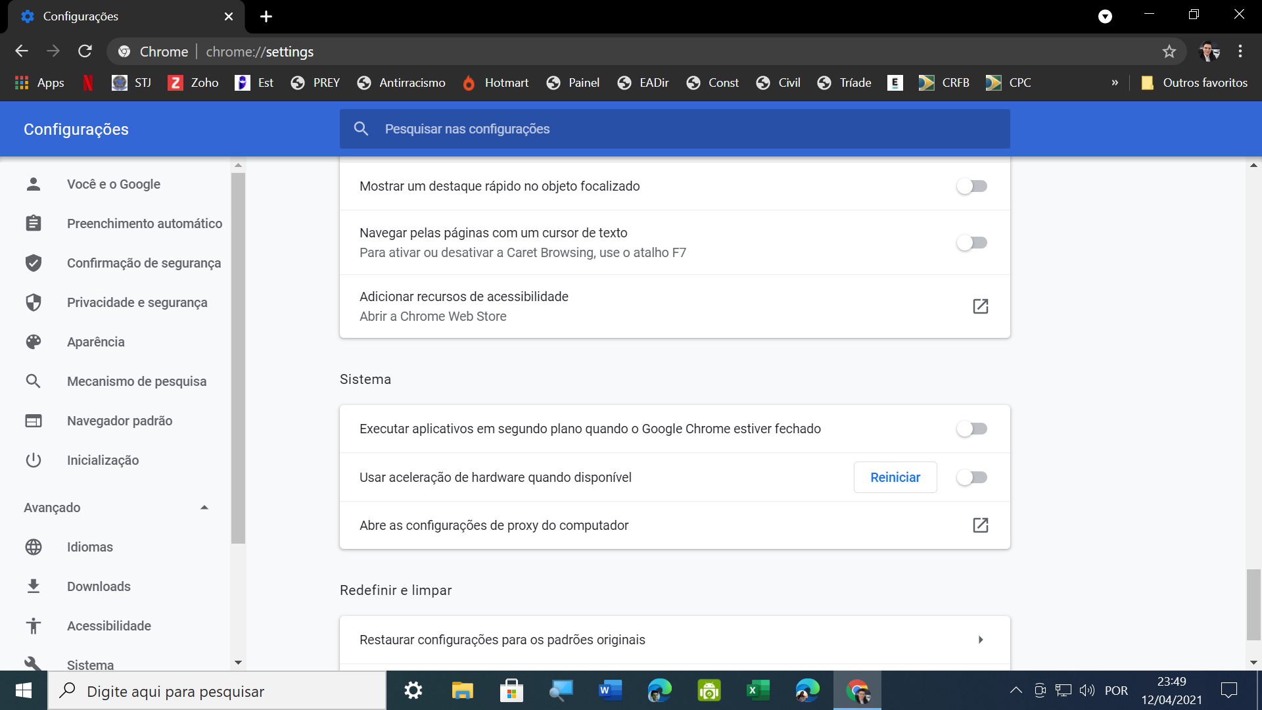Image resolution: width=1262 pixels, height=710 pixels.
Task: Open the Zoho bookmark
Action: click(x=193, y=83)
